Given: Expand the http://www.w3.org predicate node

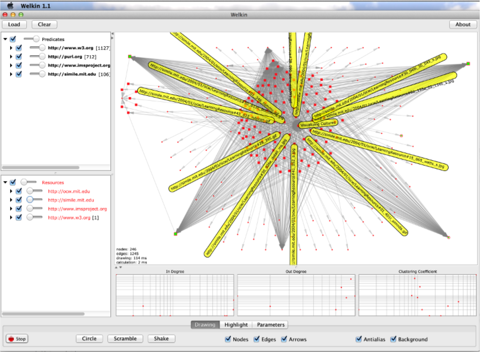Looking at the screenshot, I should (x=11, y=48).
